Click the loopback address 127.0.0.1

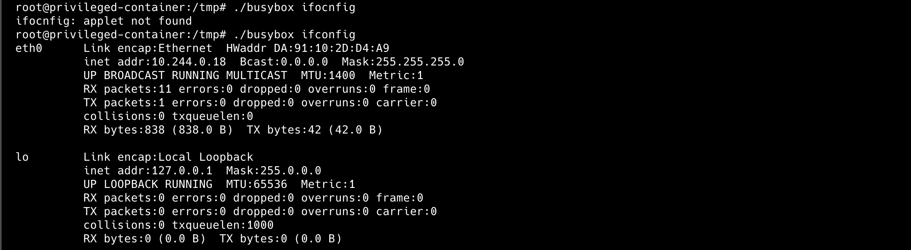pos(182,171)
